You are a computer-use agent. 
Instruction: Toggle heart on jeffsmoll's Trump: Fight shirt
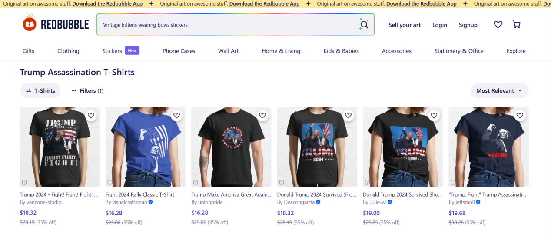pyautogui.click(x=520, y=115)
